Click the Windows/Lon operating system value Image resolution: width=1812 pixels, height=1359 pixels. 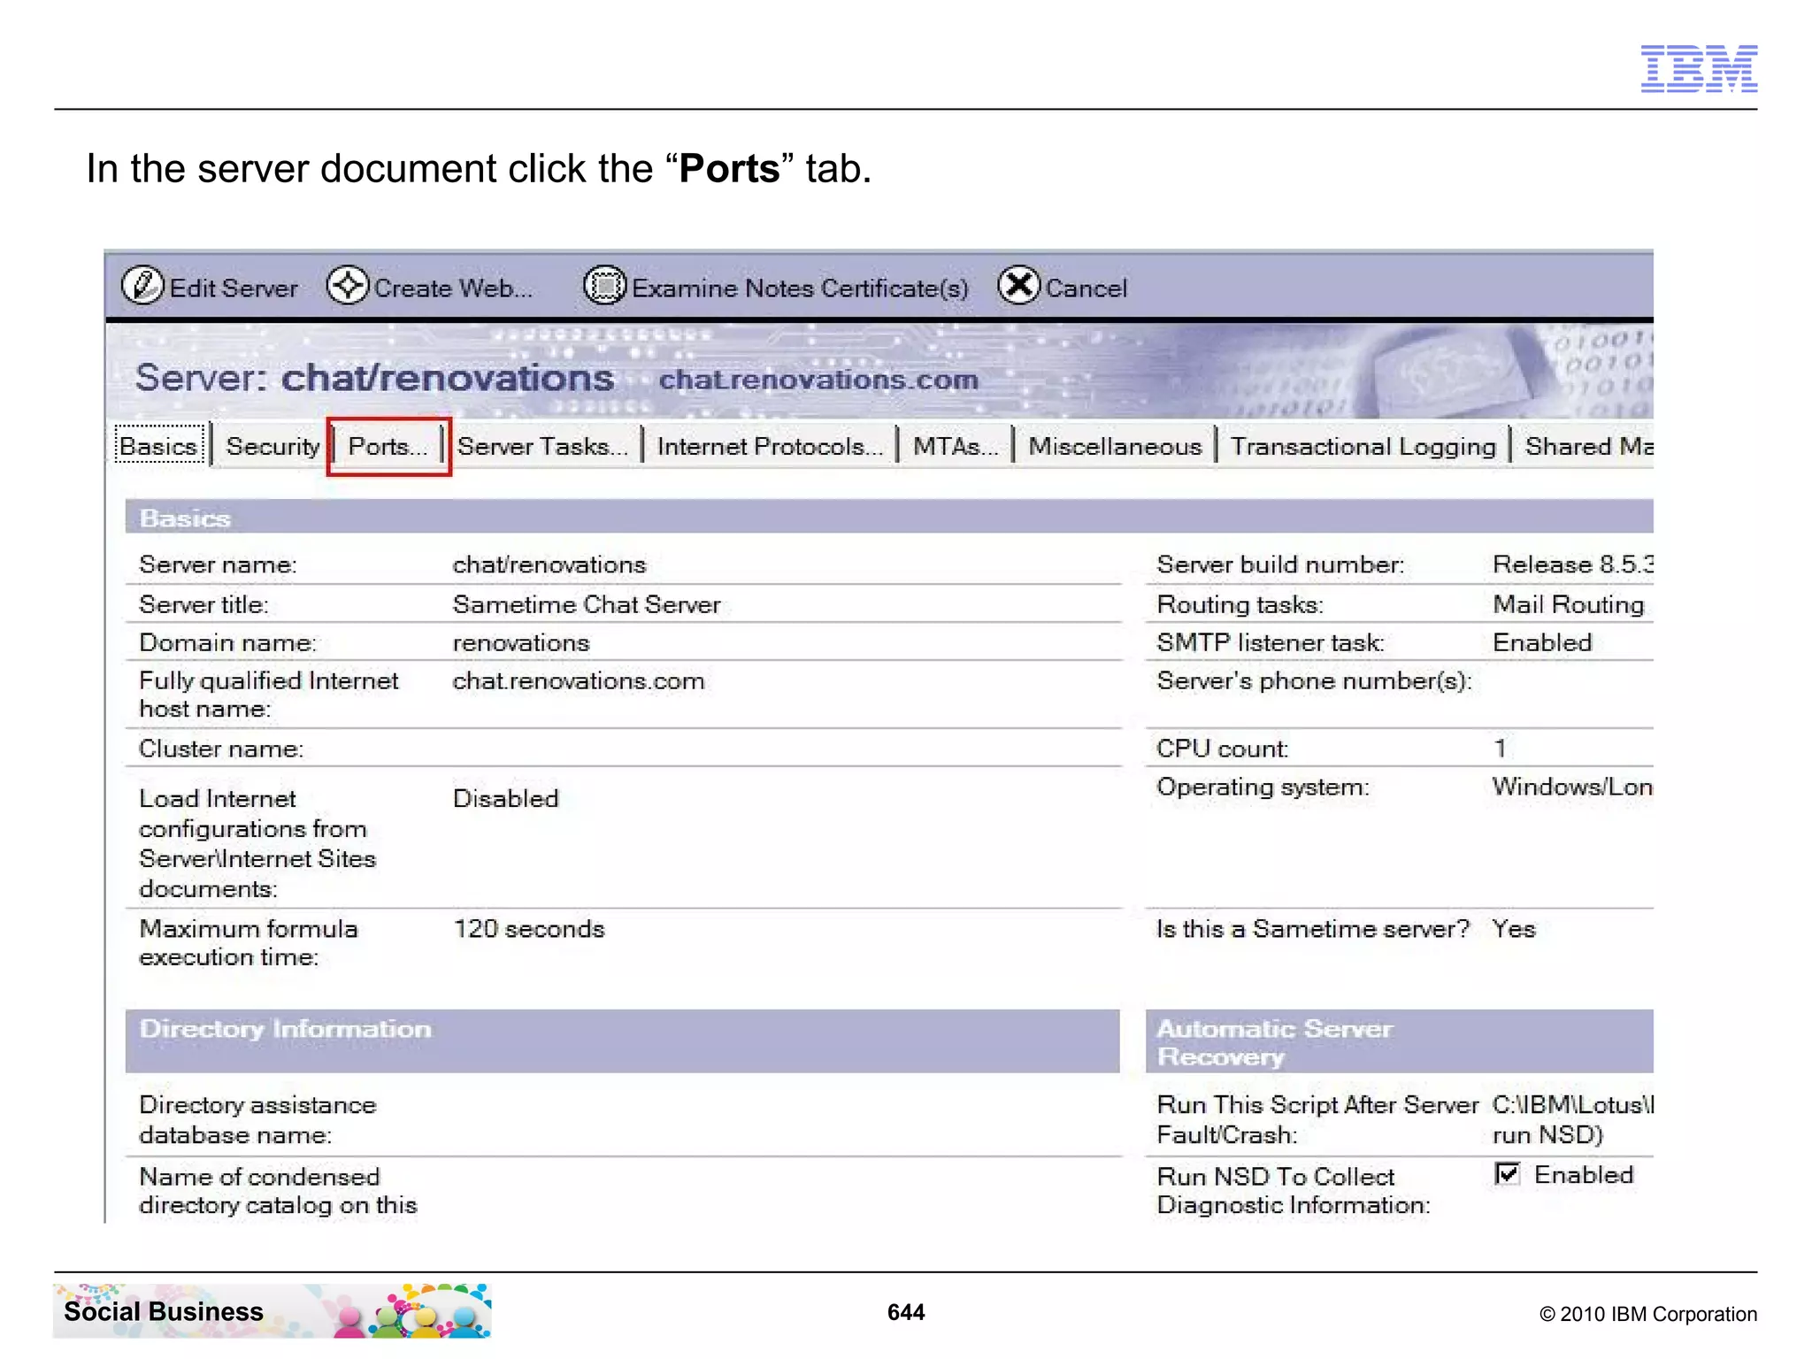(1572, 787)
